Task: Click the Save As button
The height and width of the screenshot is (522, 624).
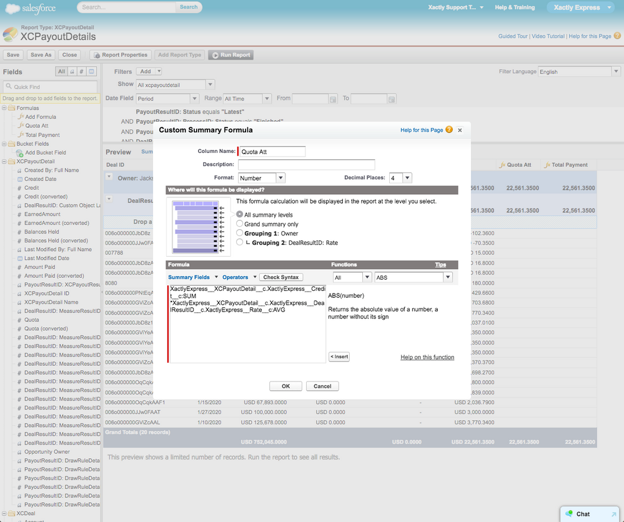Action: coord(41,55)
